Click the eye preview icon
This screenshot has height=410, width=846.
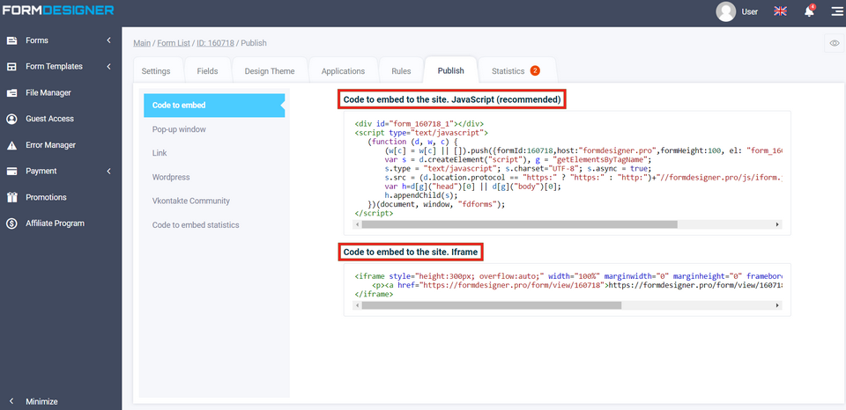(835, 43)
